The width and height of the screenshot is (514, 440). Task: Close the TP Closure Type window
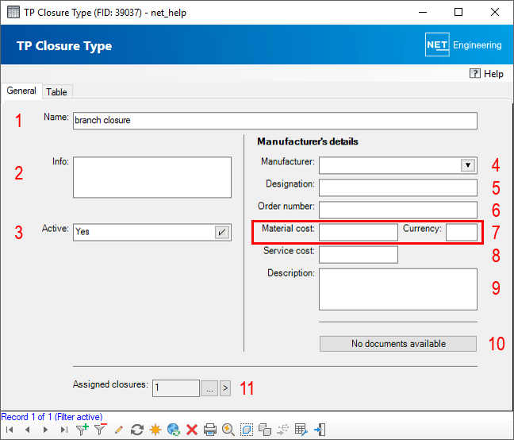click(x=495, y=12)
